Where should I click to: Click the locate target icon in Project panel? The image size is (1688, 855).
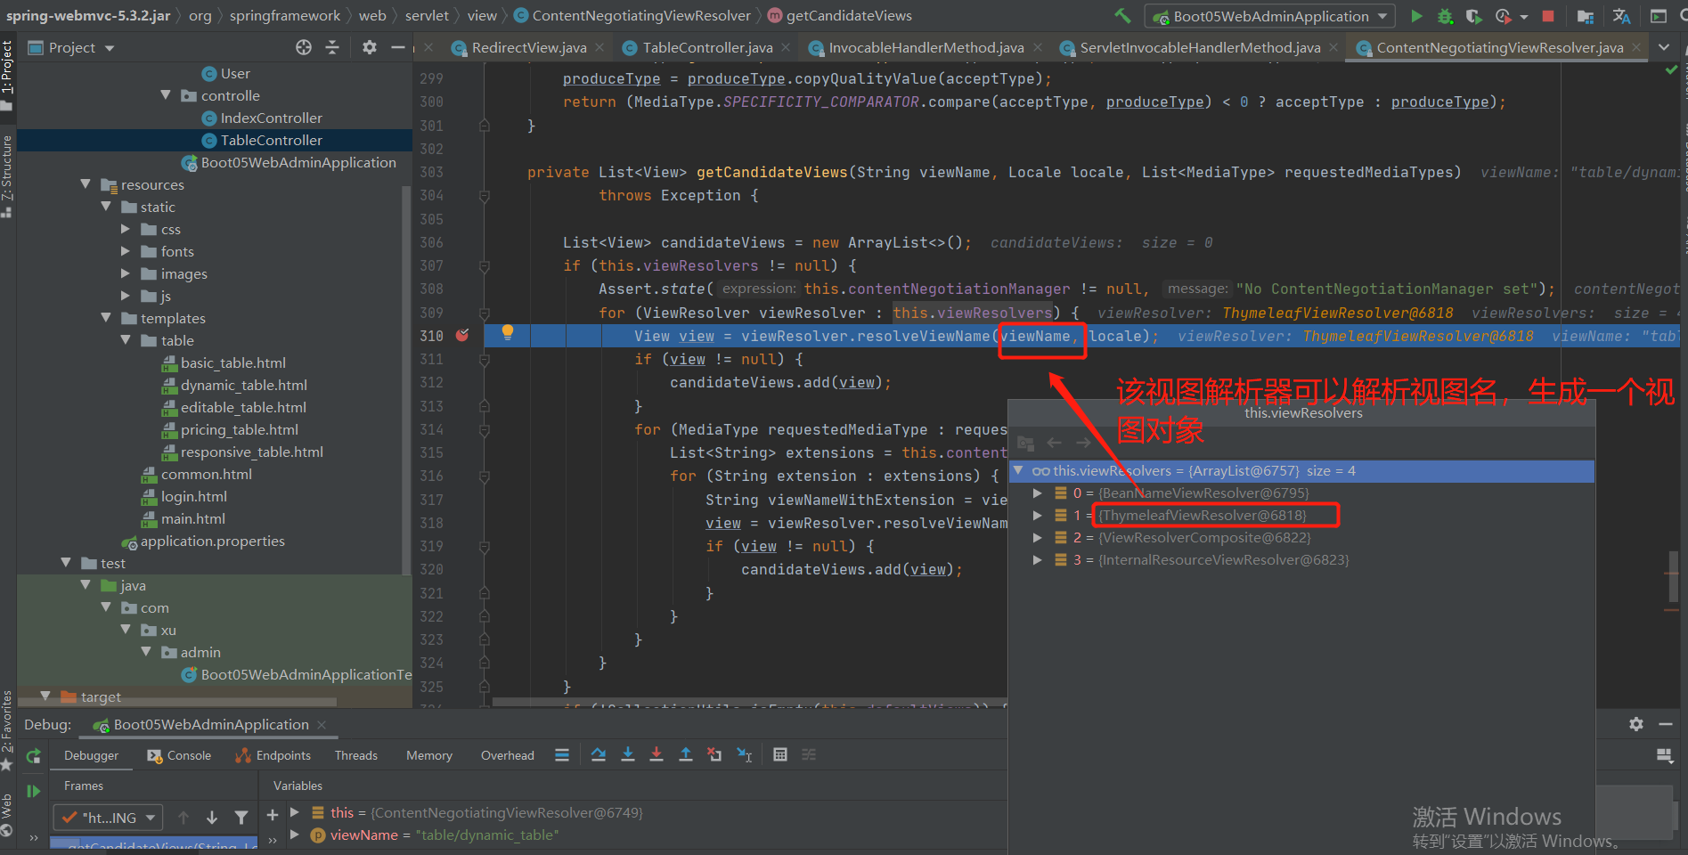tap(304, 47)
